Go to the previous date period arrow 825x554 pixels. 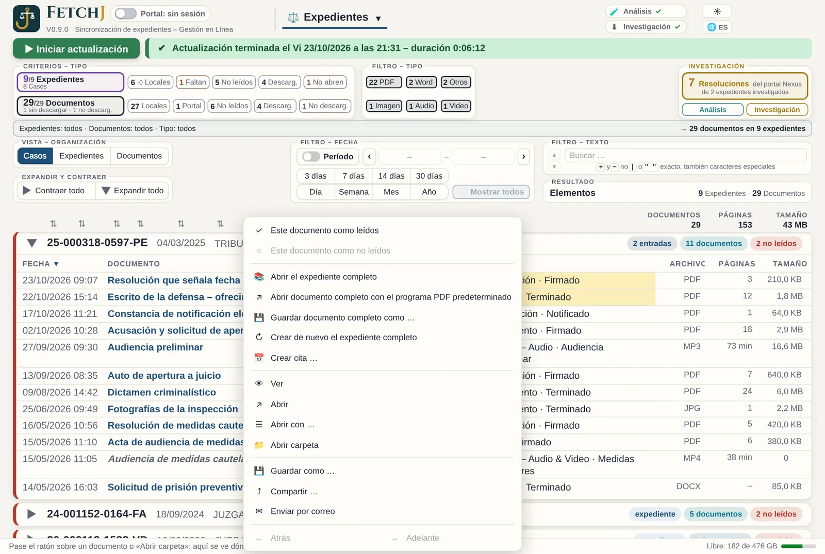coord(369,156)
